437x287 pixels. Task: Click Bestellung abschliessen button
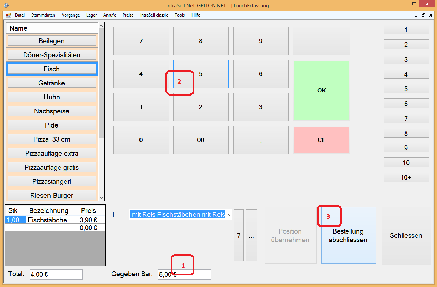pos(348,235)
